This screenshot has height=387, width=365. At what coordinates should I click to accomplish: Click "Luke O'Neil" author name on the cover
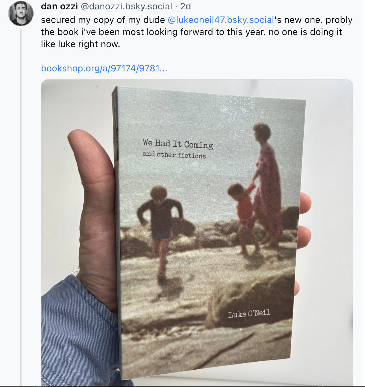click(x=249, y=314)
